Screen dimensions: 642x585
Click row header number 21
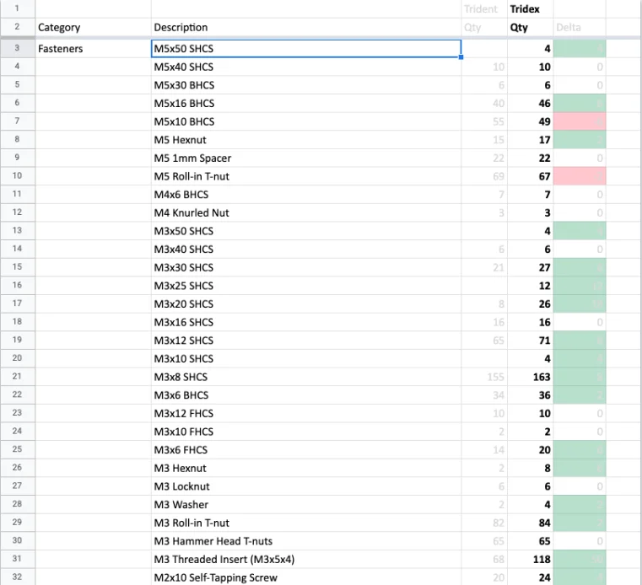[17, 377]
